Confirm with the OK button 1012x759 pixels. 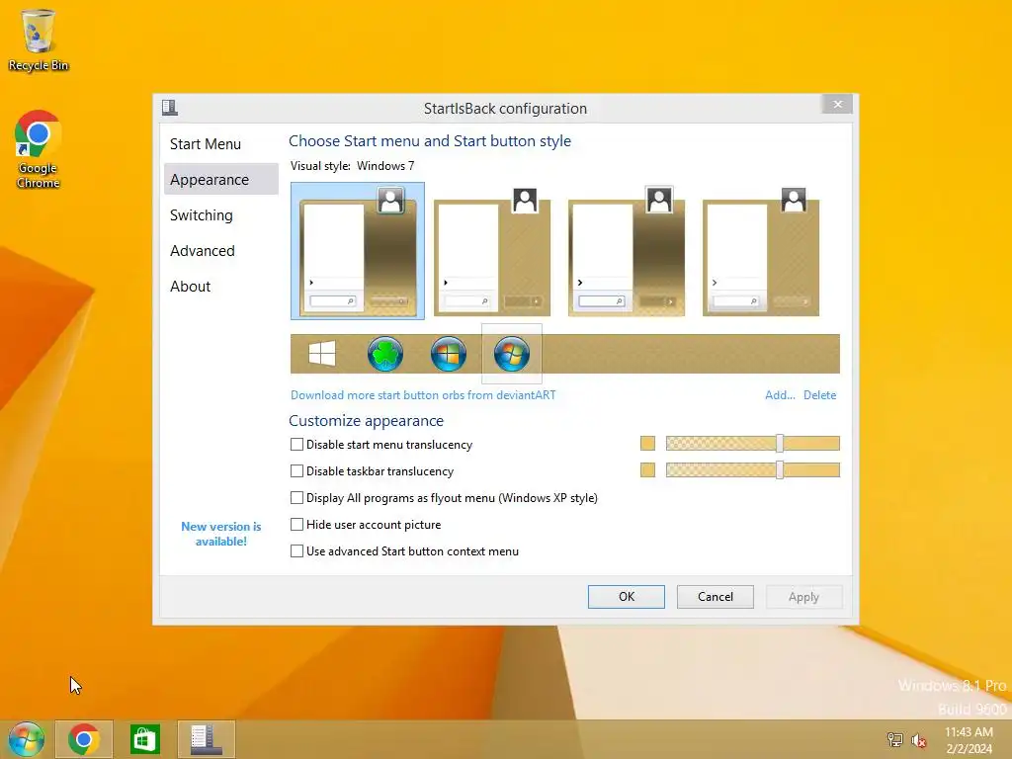pos(626,596)
